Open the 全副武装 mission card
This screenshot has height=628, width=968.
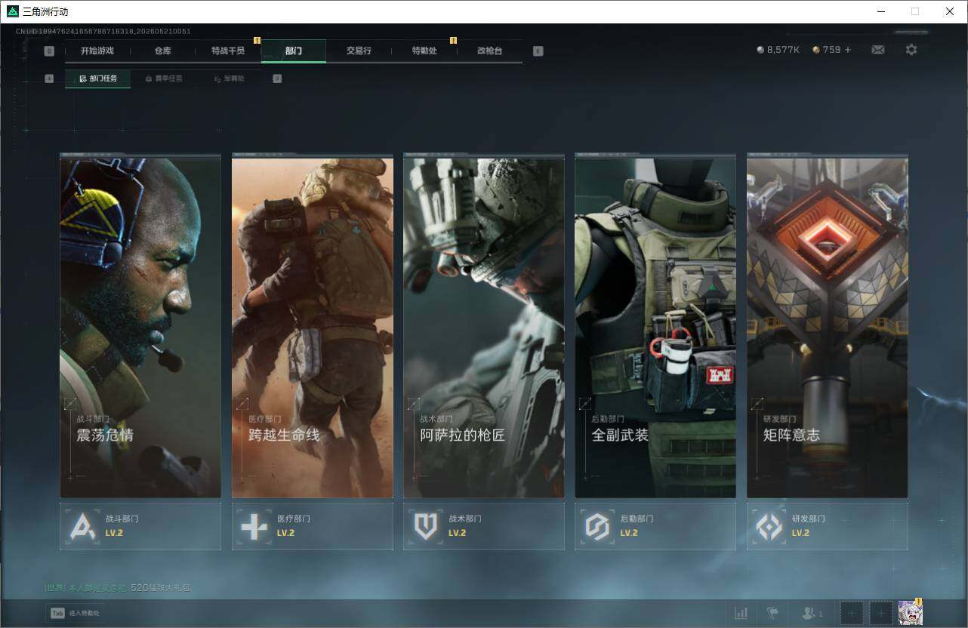point(655,326)
